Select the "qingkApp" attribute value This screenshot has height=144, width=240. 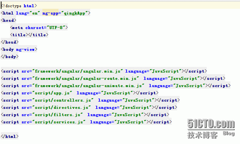75,13
